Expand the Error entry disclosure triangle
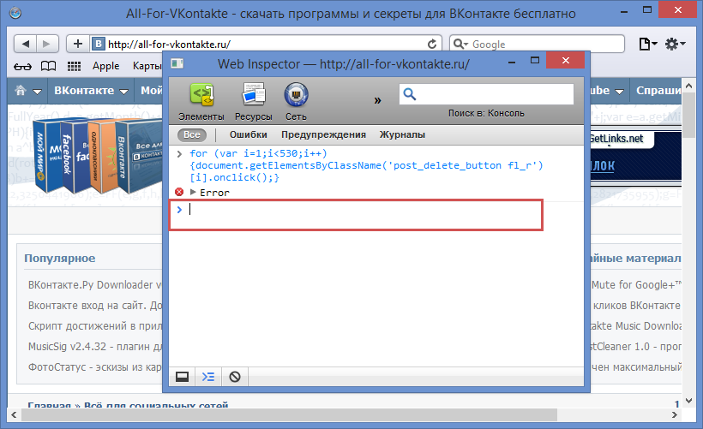 [x=193, y=192]
